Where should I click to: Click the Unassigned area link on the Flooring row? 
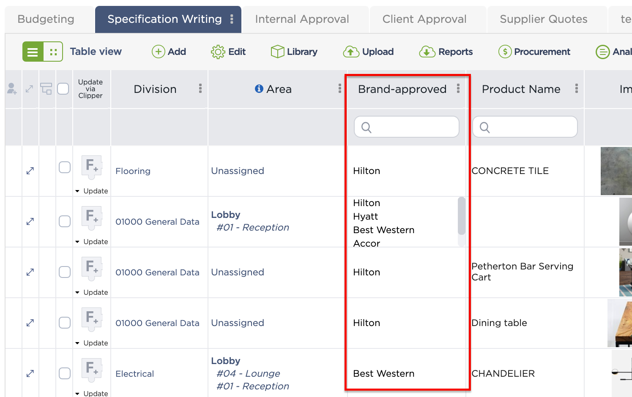coord(237,171)
